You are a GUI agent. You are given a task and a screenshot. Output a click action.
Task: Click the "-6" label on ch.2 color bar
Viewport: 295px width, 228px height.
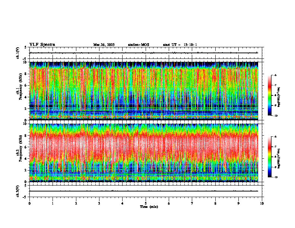(x=275, y=137)
